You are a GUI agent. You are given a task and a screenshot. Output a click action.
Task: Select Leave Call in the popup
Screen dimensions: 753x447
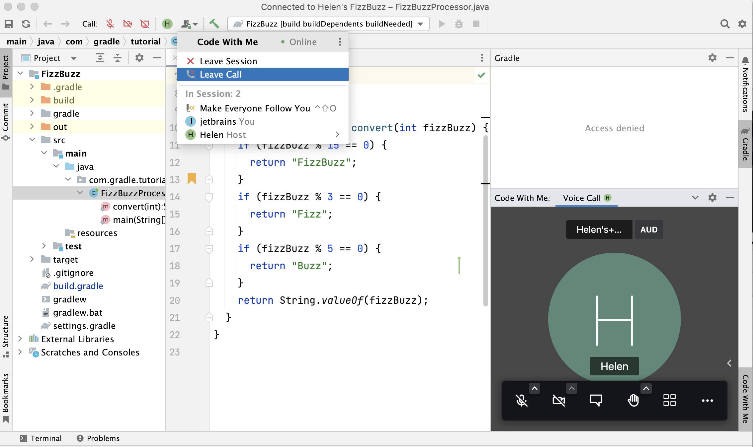[x=263, y=75]
